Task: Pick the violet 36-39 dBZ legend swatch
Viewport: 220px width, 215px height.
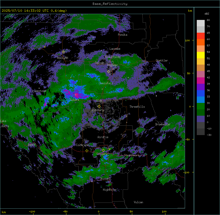Action: click(x=201, y=87)
